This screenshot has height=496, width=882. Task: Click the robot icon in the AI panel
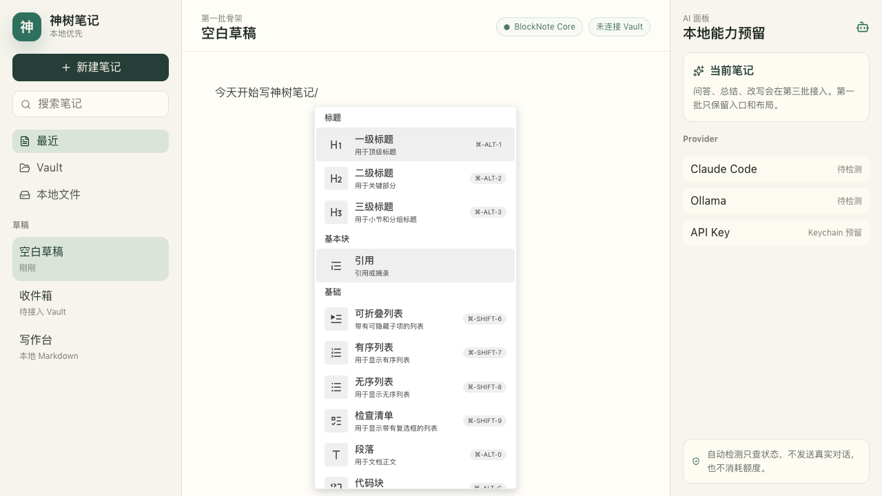click(862, 27)
